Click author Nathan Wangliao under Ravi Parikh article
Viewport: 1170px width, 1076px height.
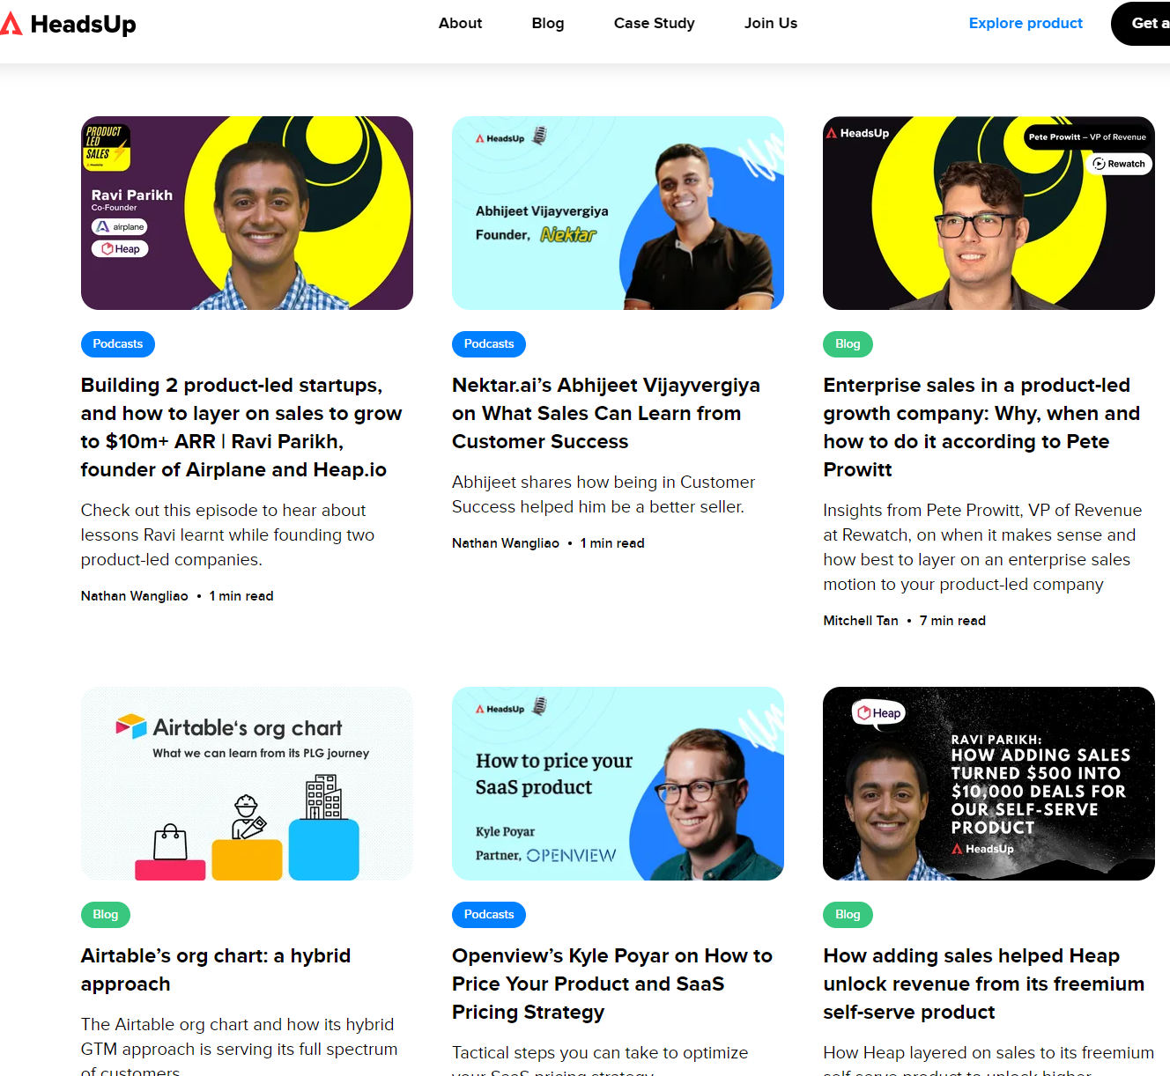pyautogui.click(x=135, y=596)
